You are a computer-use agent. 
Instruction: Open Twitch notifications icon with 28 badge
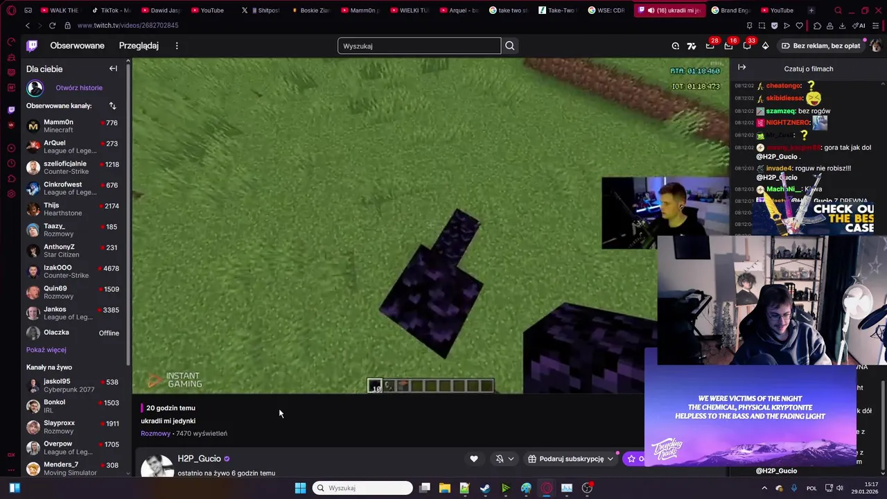point(710,46)
